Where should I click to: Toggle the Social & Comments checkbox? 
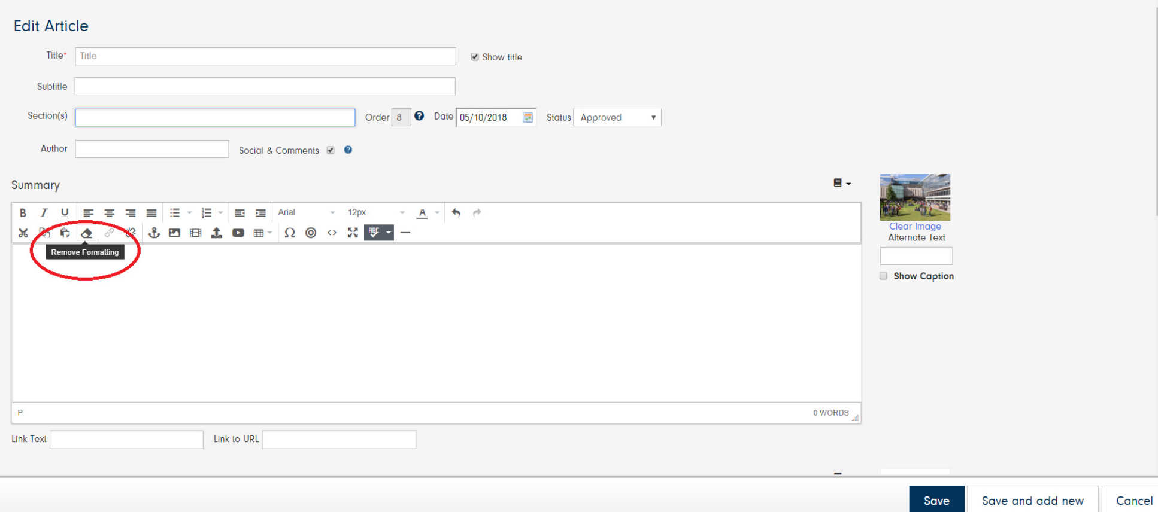(331, 150)
